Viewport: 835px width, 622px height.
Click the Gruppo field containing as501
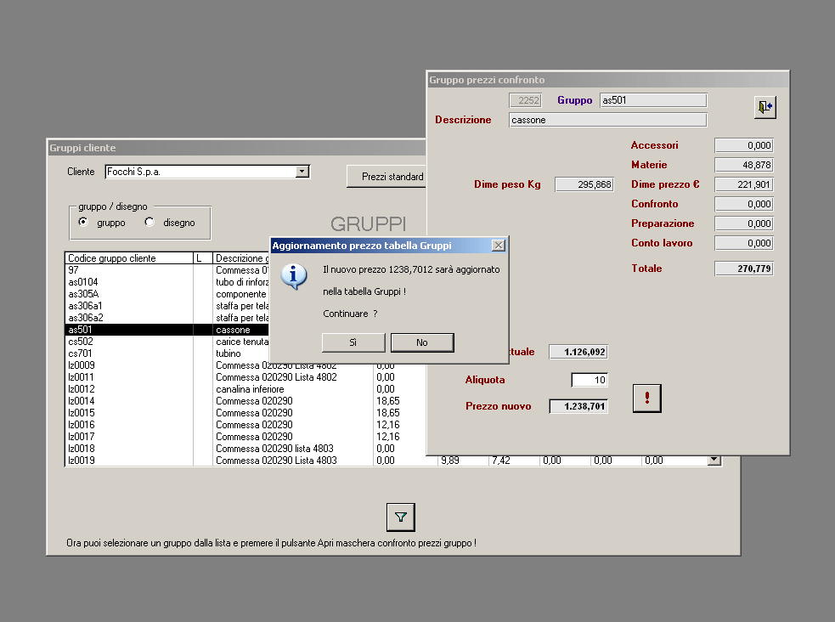point(653,100)
